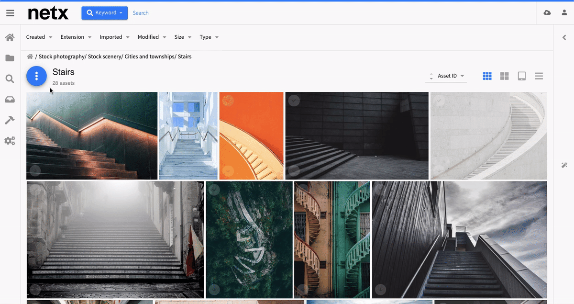Go to Home dashboard in sidebar
The height and width of the screenshot is (304, 574).
coord(10,37)
